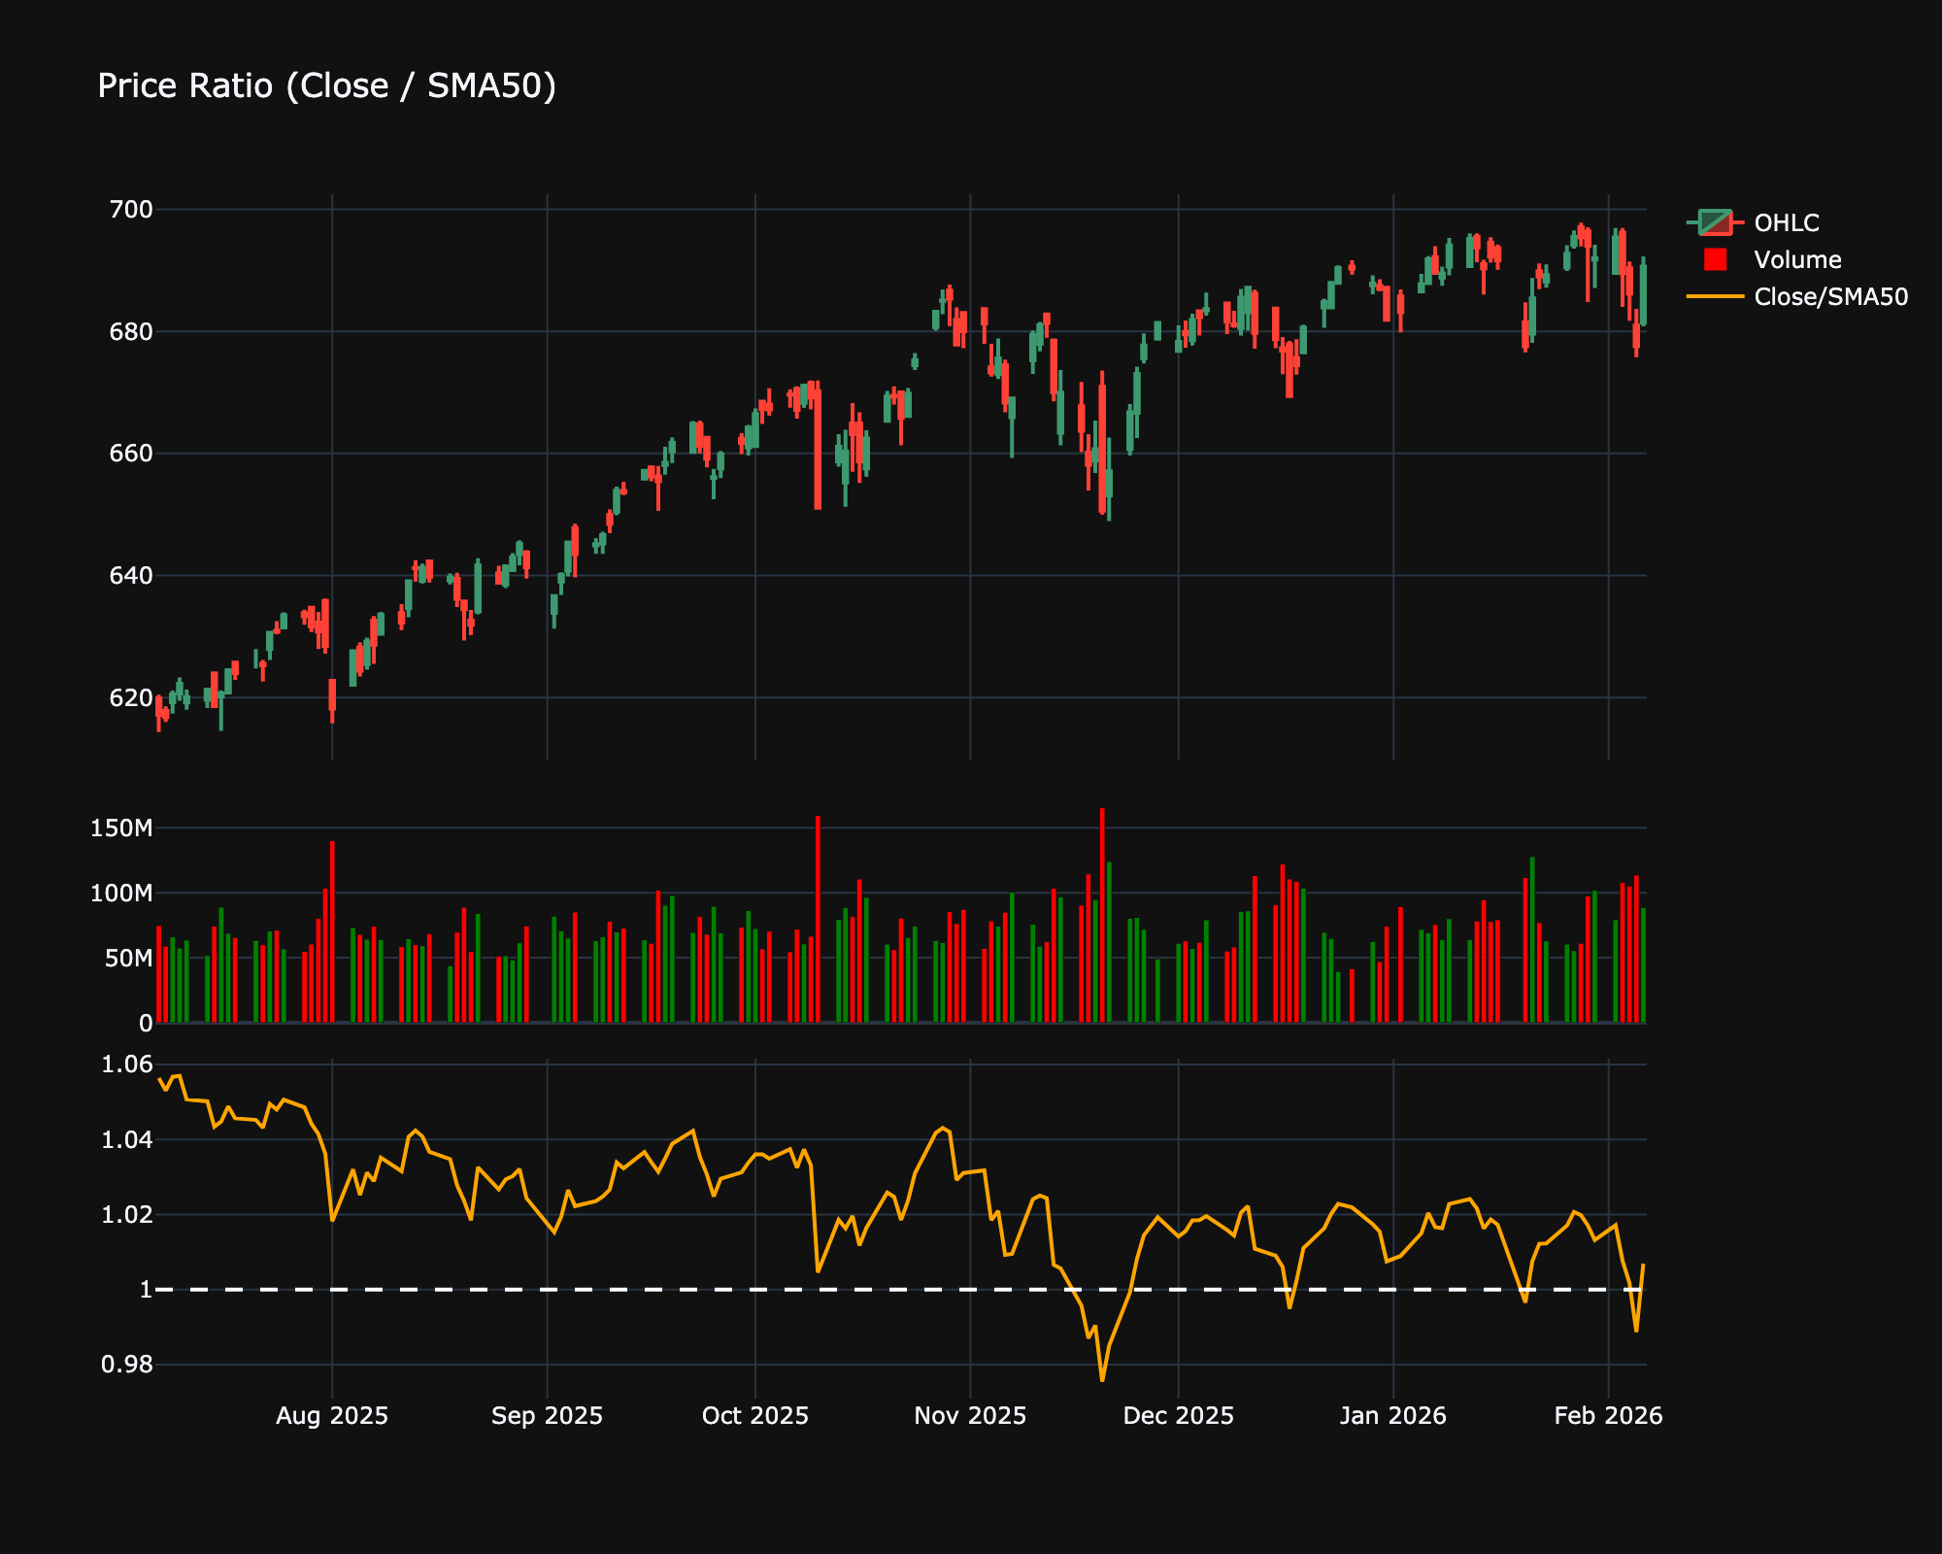Click the 100M volume axis tick label
Screen dimensions: 1942x1554
[121, 894]
